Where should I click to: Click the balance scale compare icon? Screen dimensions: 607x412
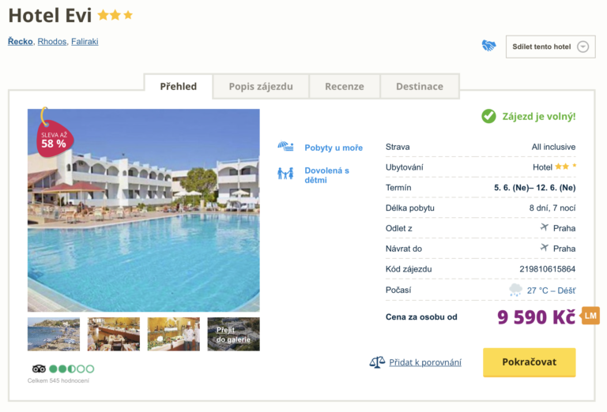coord(377,362)
